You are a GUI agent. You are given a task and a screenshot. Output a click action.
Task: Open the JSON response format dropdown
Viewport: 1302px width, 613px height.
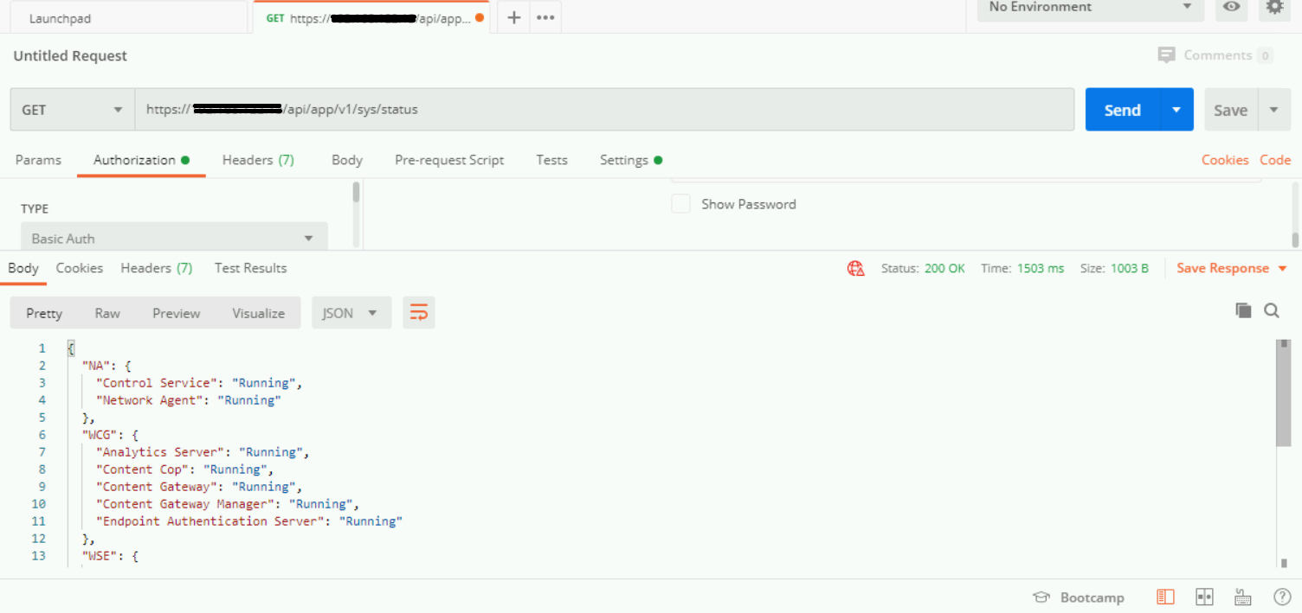click(x=351, y=312)
